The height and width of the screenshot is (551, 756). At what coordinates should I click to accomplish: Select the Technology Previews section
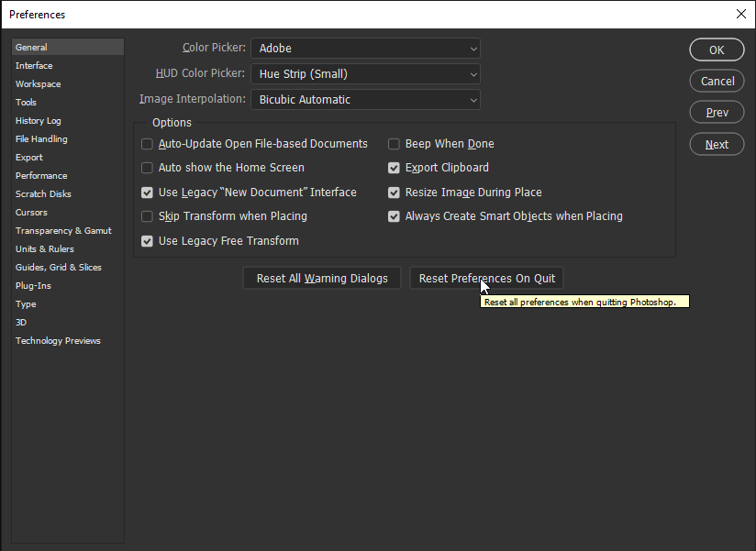coord(58,340)
